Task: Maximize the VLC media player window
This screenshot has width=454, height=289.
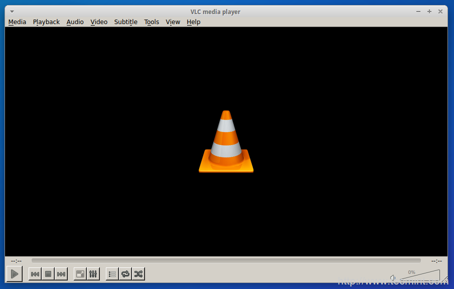Action: [429, 12]
